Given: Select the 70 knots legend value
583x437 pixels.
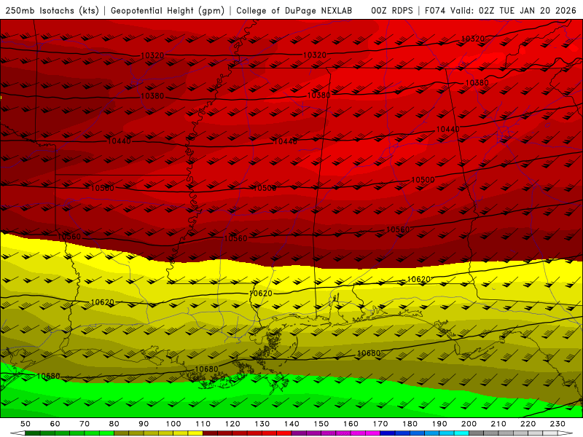Looking at the screenshot, I should point(85,424).
